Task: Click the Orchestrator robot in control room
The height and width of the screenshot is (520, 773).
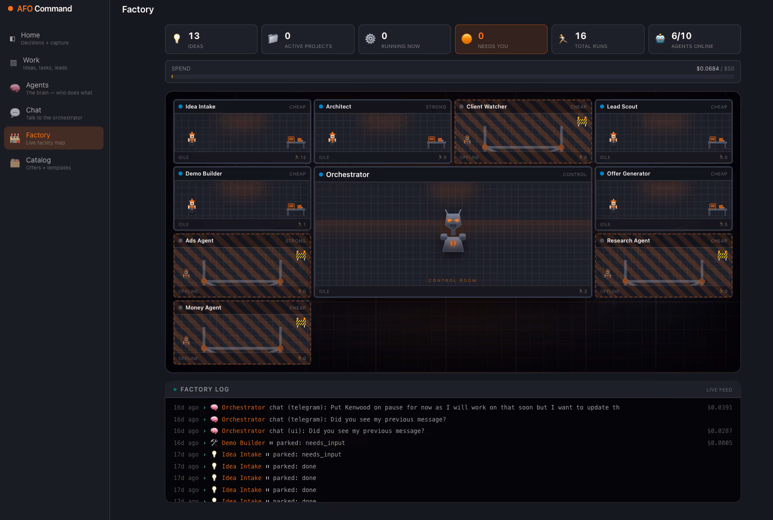Action: (x=453, y=231)
